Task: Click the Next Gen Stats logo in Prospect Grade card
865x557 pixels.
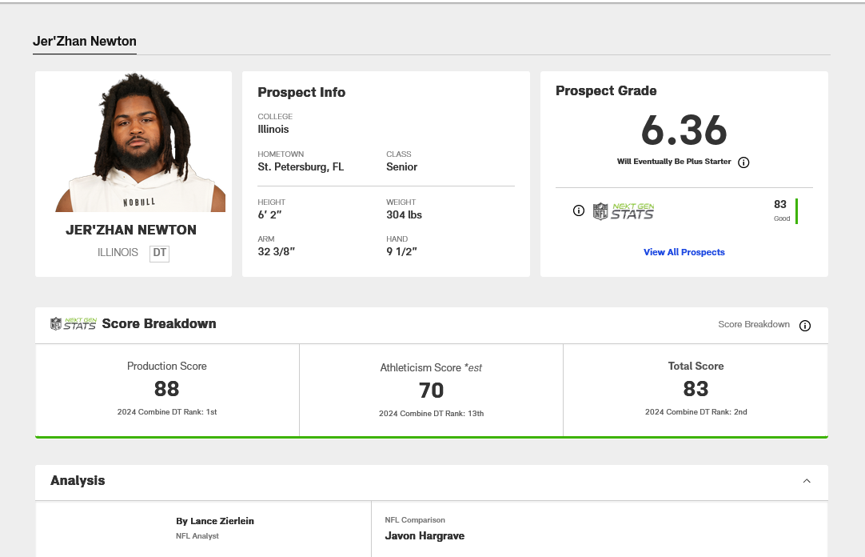Action: (624, 211)
